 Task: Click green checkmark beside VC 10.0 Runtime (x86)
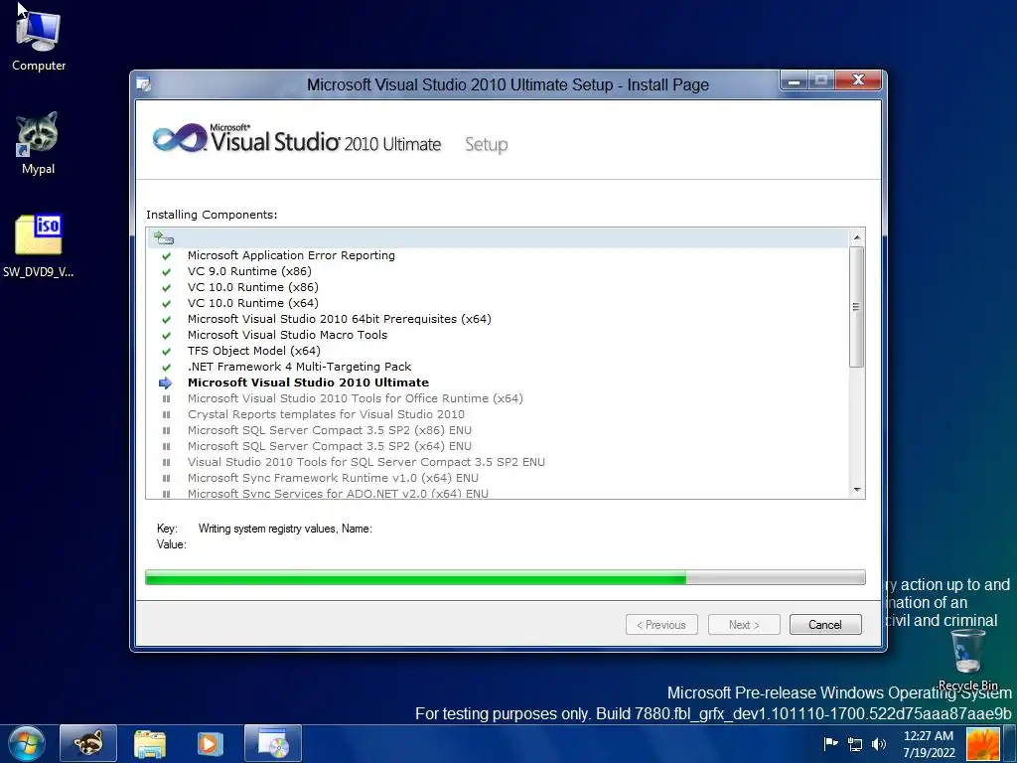tap(166, 287)
